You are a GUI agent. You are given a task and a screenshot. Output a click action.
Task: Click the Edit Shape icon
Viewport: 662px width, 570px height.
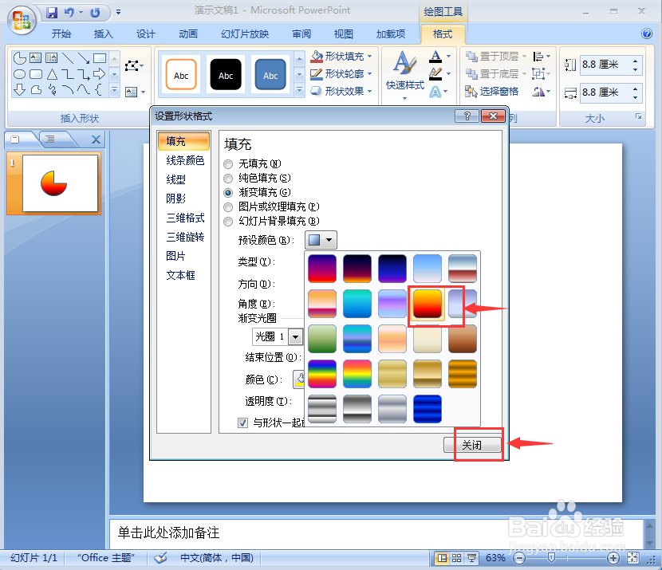pos(132,66)
